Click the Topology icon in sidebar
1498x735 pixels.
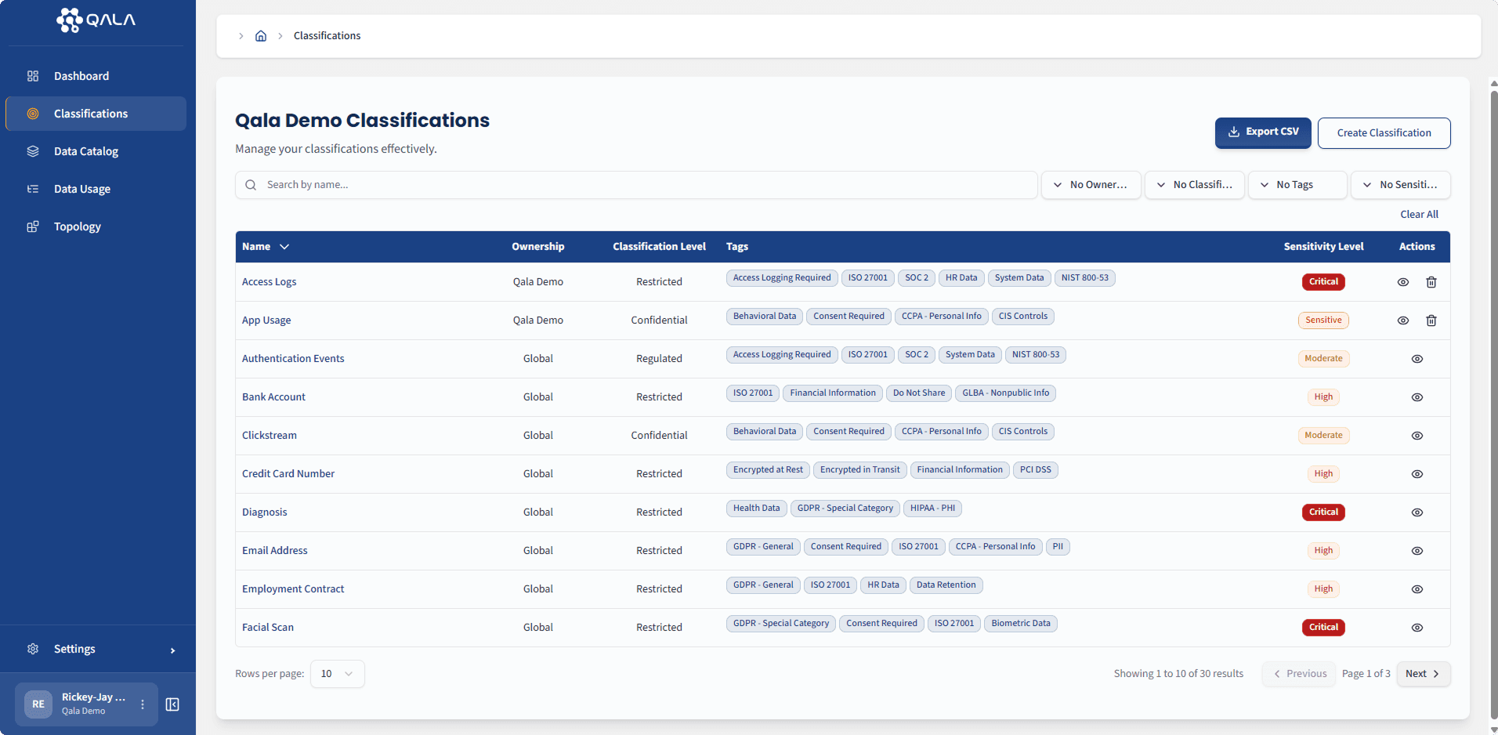pos(33,226)
